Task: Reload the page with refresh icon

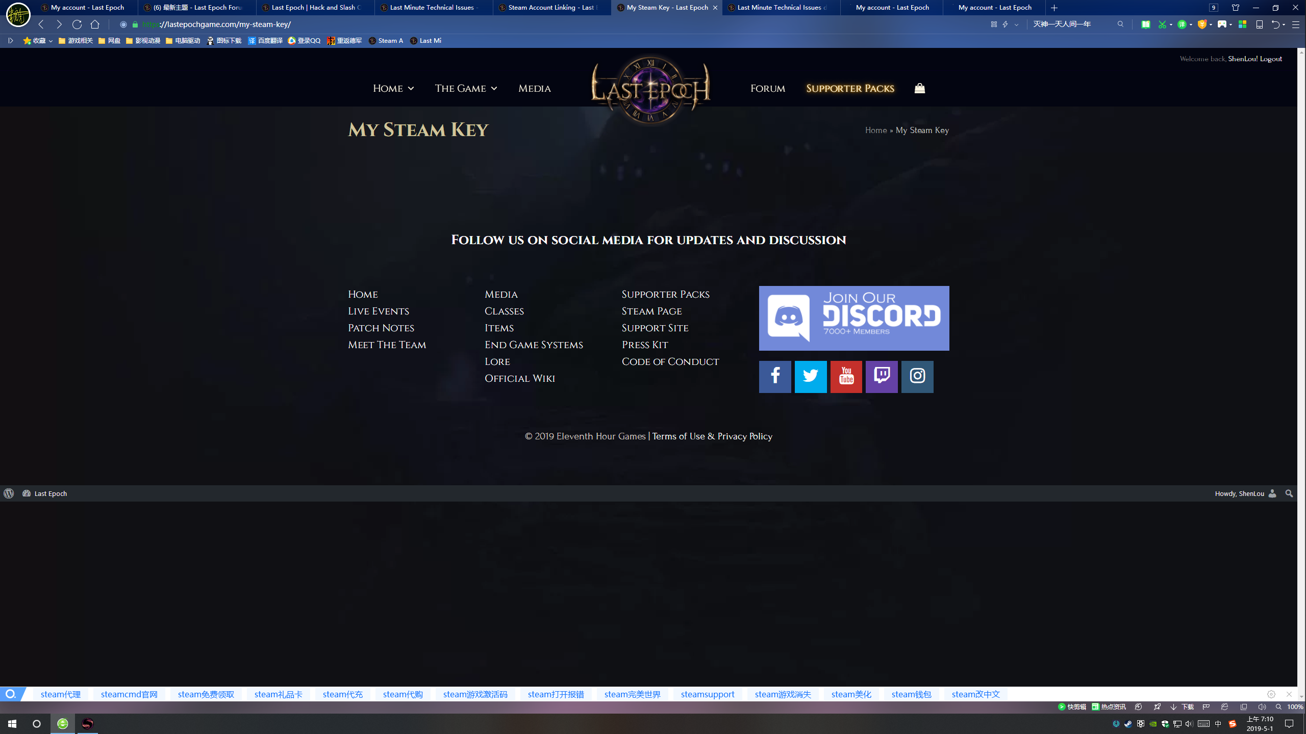Action: tap(77, 24)
